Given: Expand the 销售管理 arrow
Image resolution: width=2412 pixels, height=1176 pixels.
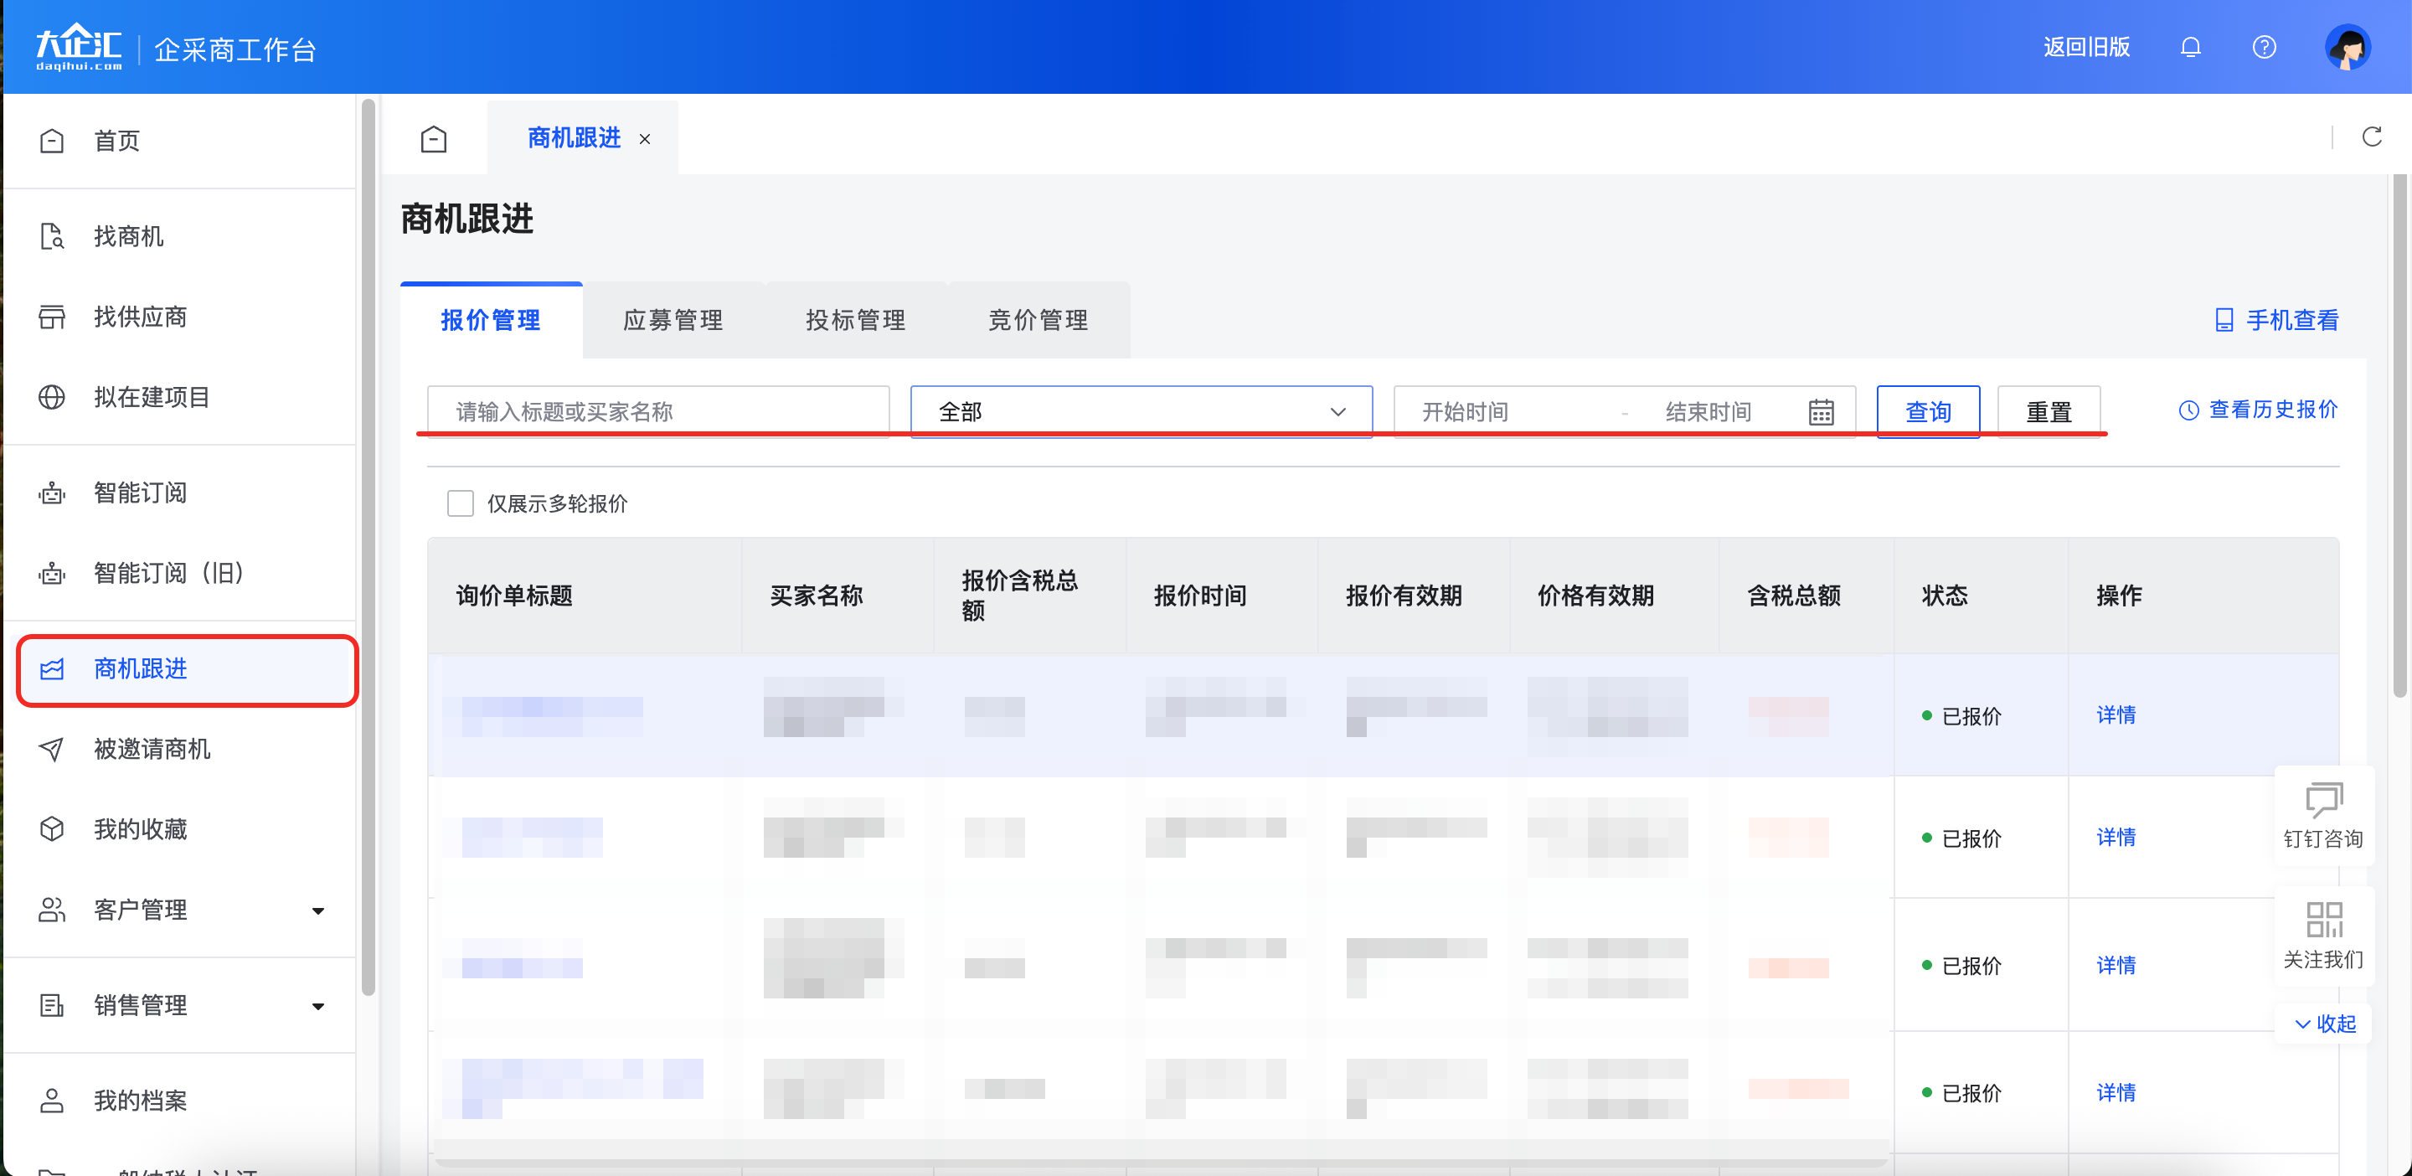Looking at the screenshot, I should tap(318, 1007).
